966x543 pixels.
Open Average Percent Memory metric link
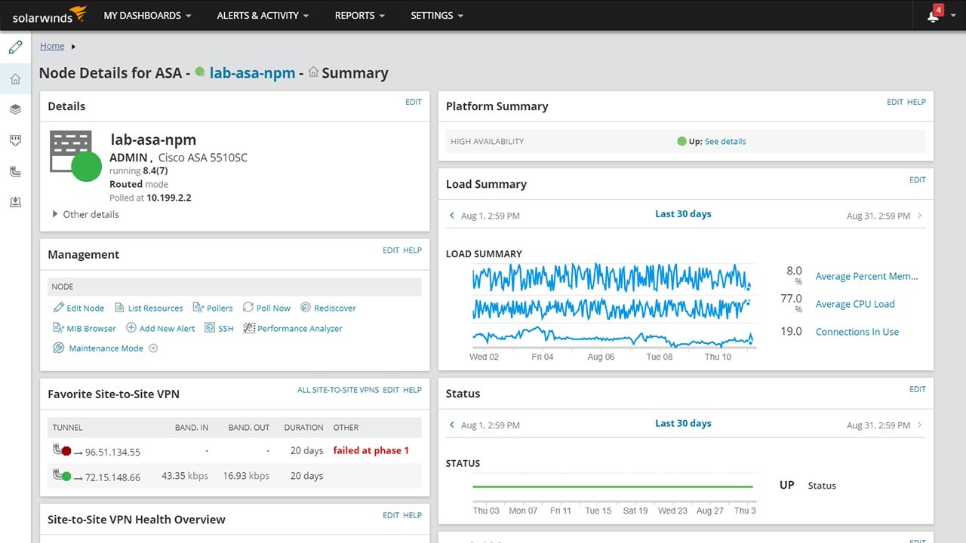(867, 277)
